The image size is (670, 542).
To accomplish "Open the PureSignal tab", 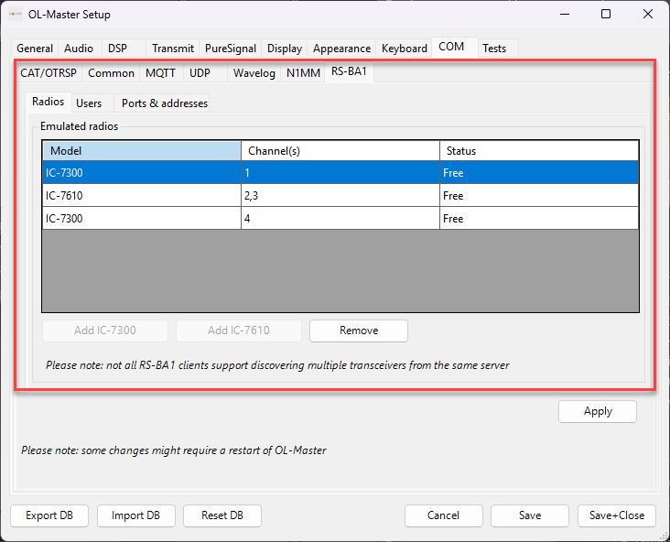I will pos(231,49).
